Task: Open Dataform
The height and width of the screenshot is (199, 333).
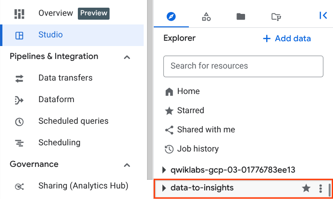Action: point(56,99)
